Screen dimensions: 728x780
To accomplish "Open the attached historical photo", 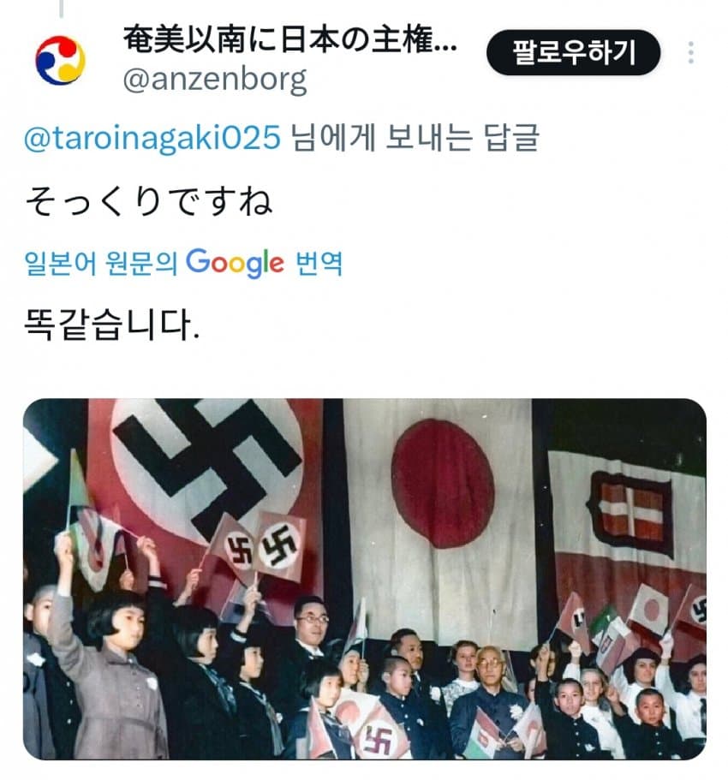I will [x=365, y=579].
